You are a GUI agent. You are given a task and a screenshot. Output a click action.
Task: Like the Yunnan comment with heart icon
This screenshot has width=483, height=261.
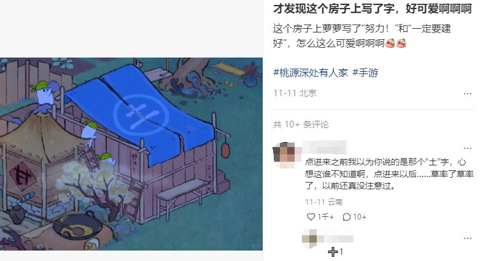point(311,217)
